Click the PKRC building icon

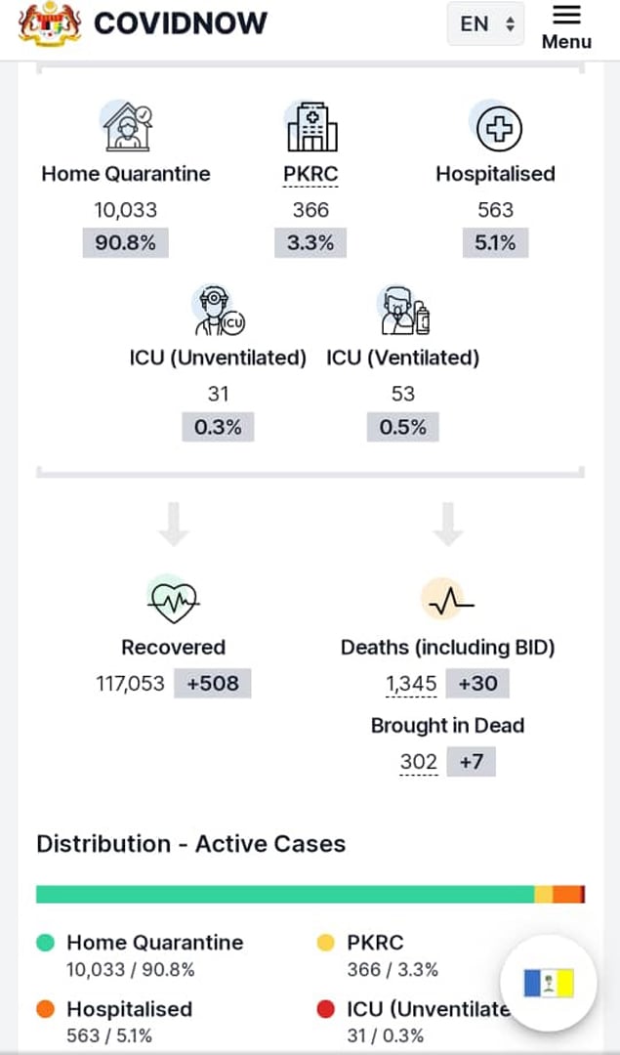pyautogui.click(x=311, y=126)
